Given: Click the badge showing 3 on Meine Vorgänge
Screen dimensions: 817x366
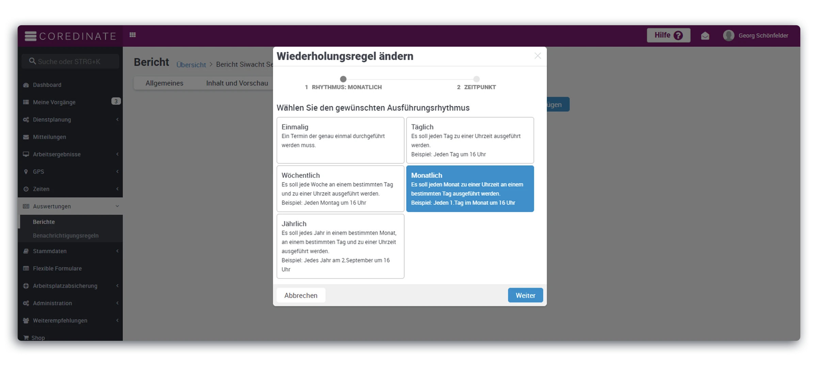Looking at the screenshot, I should [116, 101].
